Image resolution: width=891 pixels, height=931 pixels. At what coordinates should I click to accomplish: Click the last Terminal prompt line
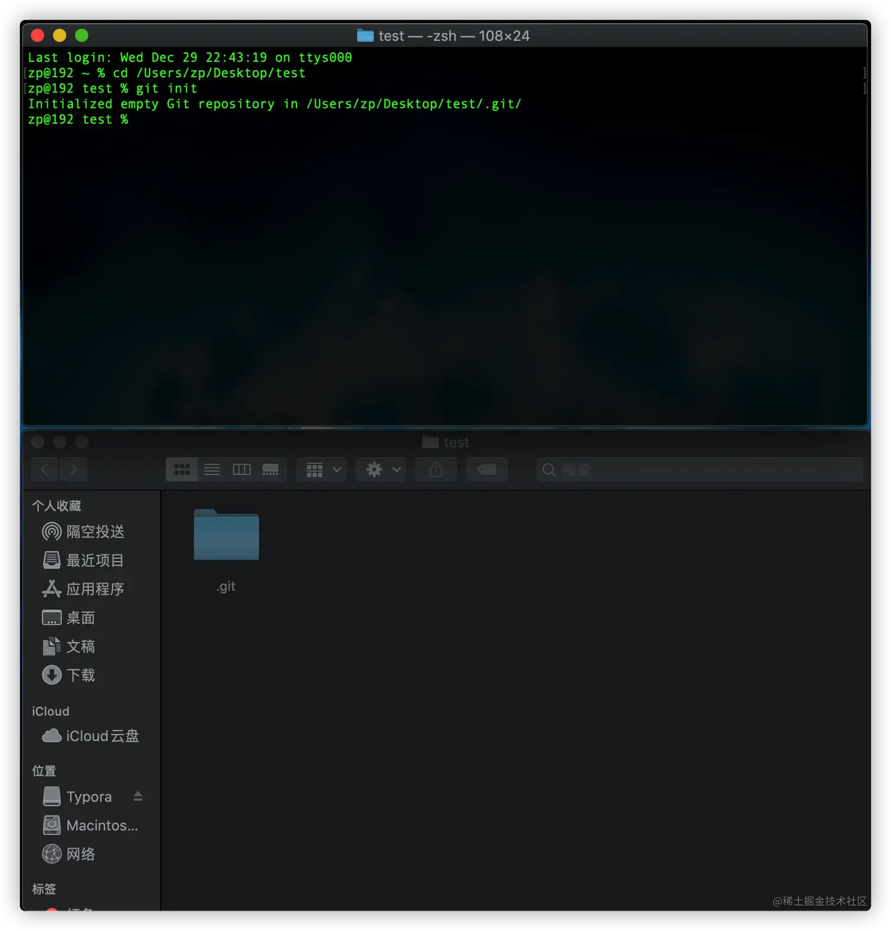pyautogui.click(x=78, y=120)
